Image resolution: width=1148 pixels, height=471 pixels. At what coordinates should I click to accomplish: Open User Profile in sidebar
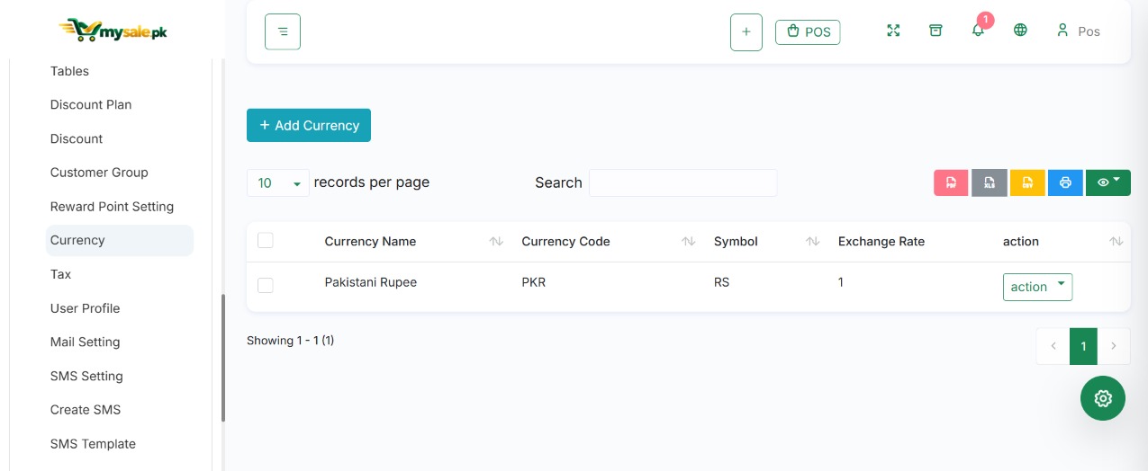tap(85, 308)
